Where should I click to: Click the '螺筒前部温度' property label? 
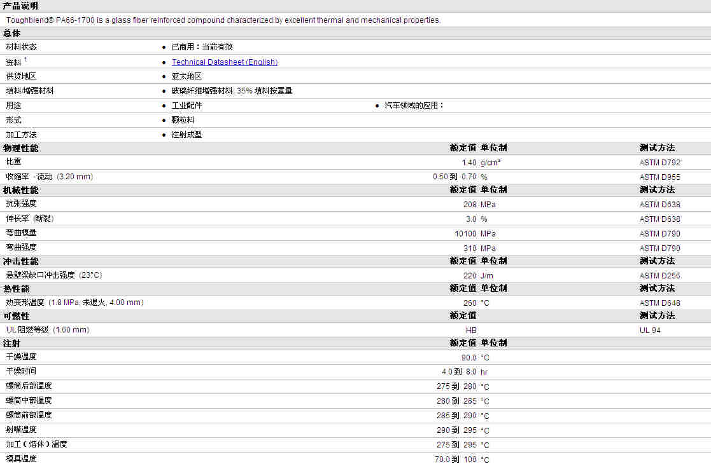click(29, 415)
